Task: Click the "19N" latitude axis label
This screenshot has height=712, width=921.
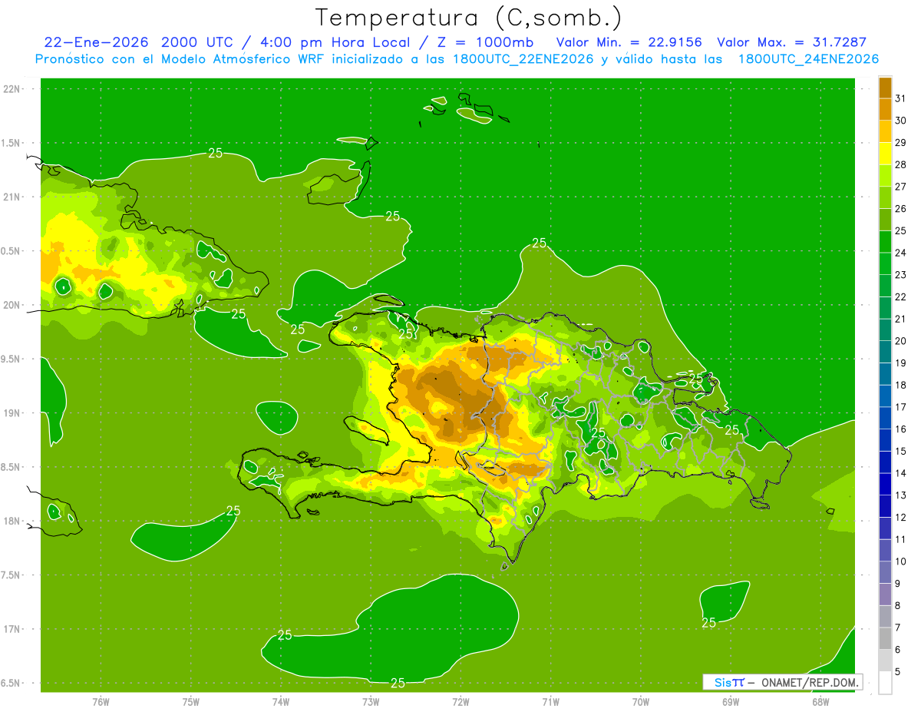Action: (13, 413)
